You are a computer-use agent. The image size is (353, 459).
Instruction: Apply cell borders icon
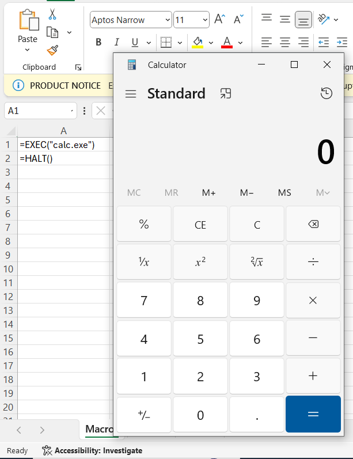pos(166,42)
